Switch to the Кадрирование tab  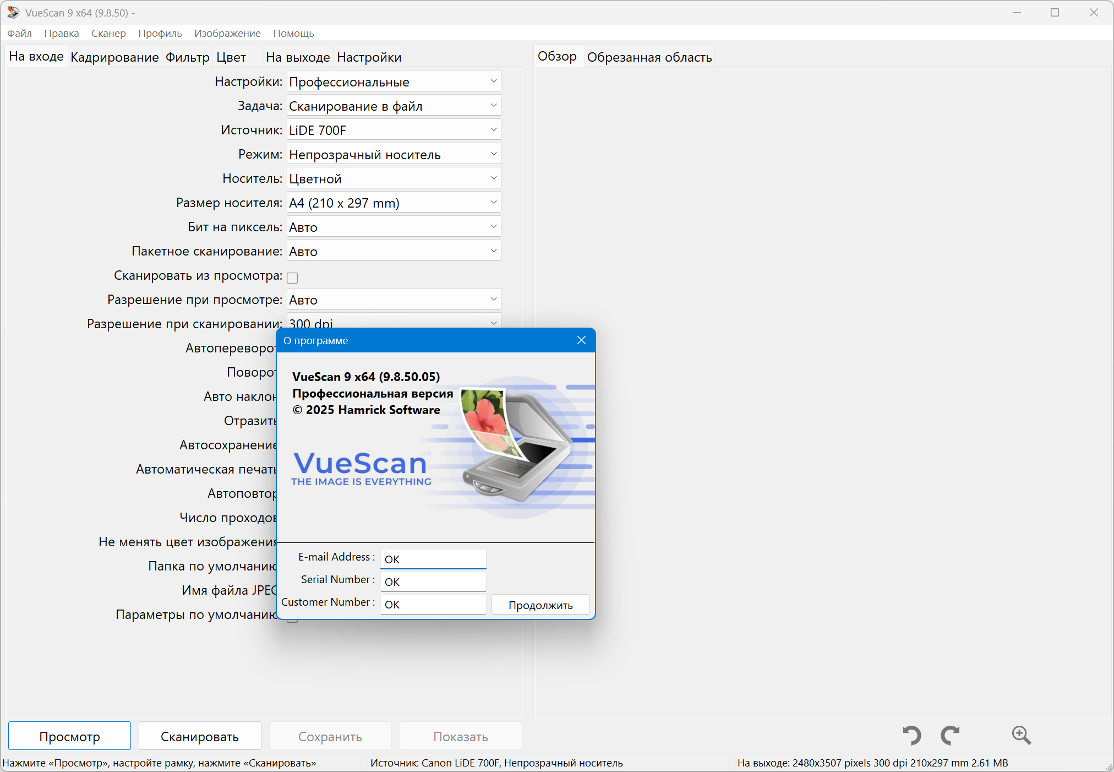coord(114,57)
